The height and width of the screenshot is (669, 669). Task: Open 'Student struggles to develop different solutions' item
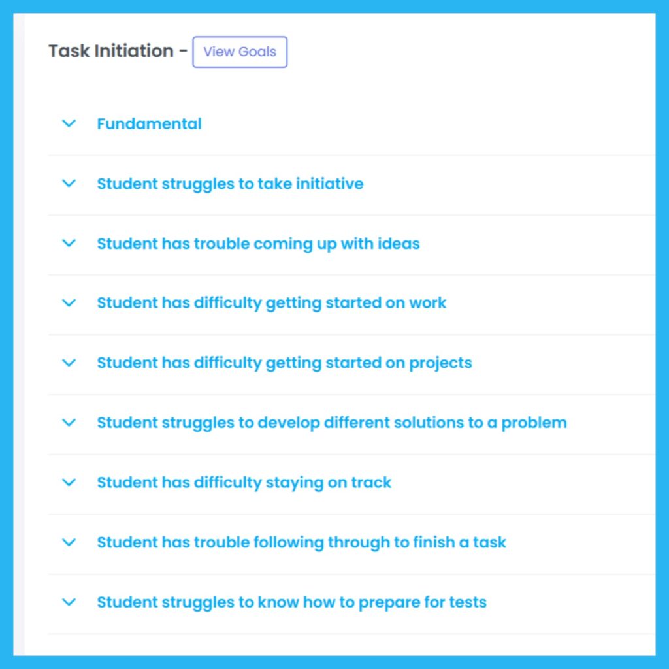click(x=331, y=423)
